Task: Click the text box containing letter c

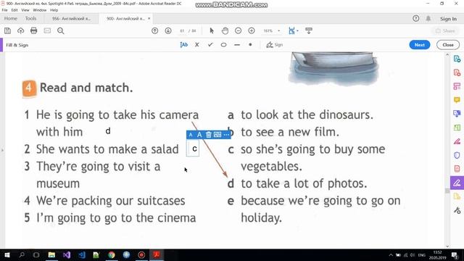Action: [x=193, y=148]
